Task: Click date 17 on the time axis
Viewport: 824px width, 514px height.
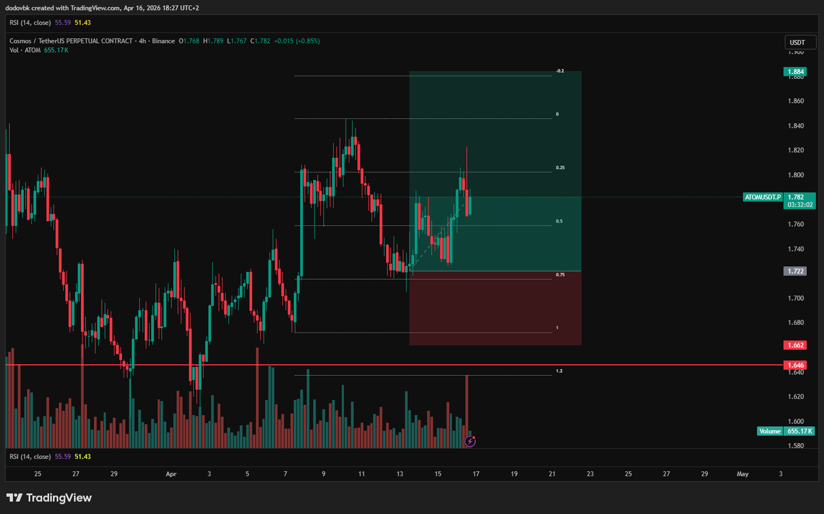Action: click(x=475, y=474)
